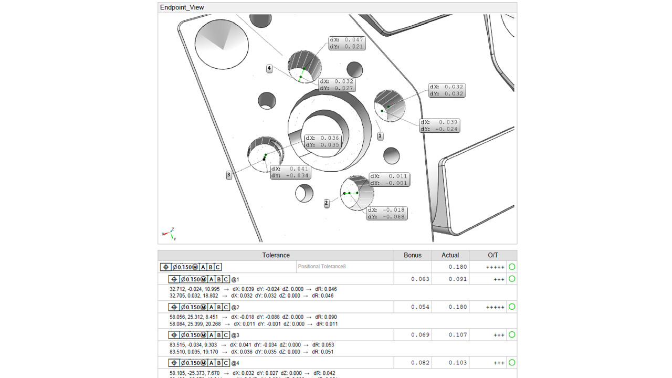Select hole callout label 1
The height and width of the screenshot is (378, 672).
tap(380, 136)
